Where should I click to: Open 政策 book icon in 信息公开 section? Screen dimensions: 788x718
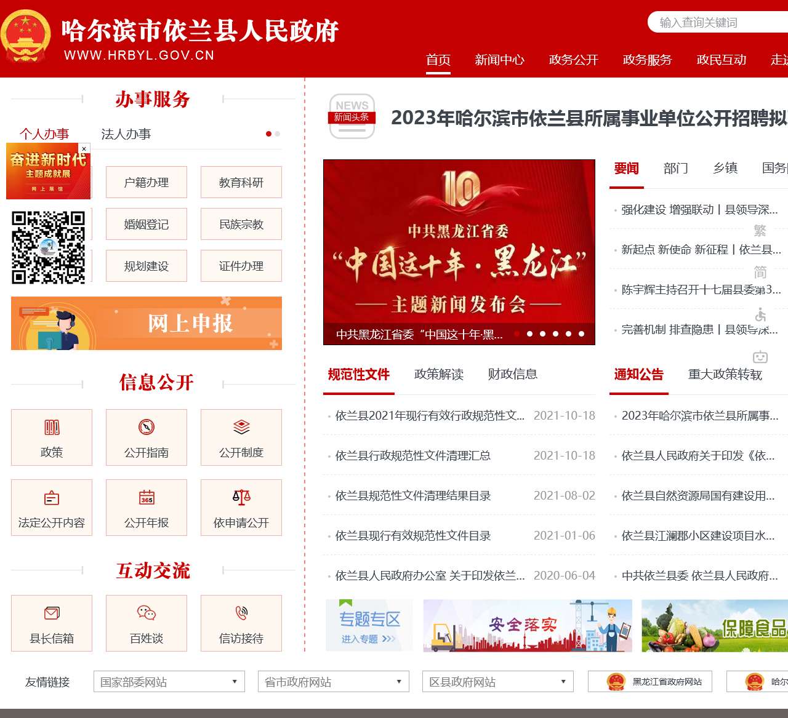pos(51,427)
